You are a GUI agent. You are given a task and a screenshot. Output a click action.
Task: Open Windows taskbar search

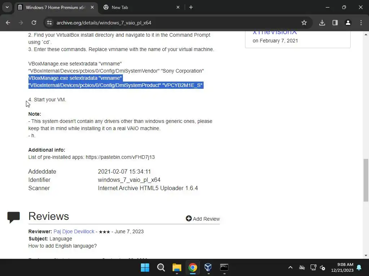[161, 267]
